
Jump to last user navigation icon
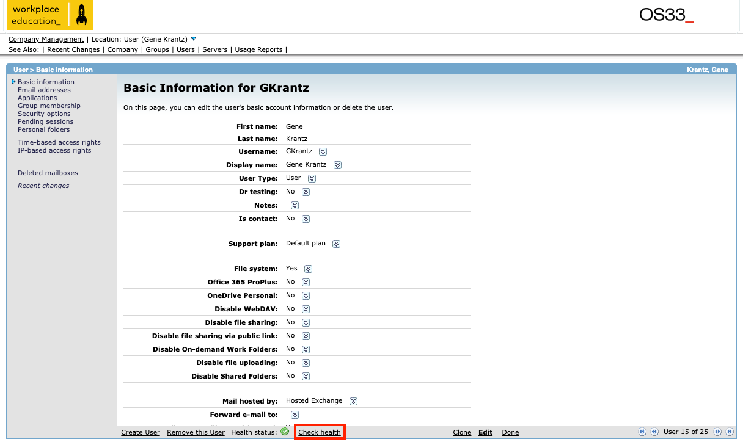[729, 432]
